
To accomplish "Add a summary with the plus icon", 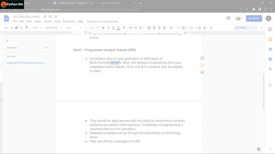I will tap(47, 48).
